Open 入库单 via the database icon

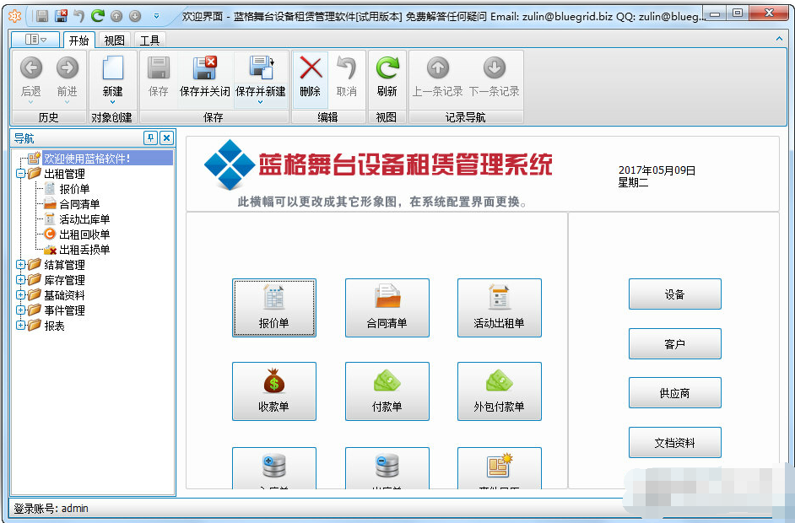(x=273, y=466)
